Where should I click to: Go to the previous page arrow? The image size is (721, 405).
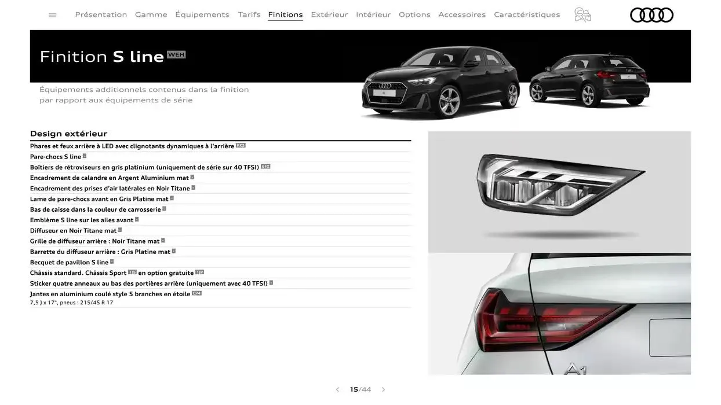pos(337,390)
